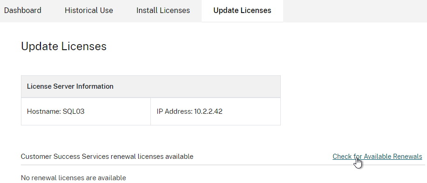Click the SQL03 hostname value
Viewport: 427px width, 183px height.
[x=74, y=111]
